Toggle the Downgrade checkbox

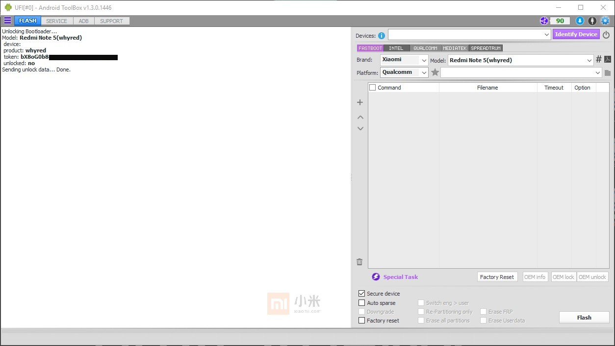point(362,312)
